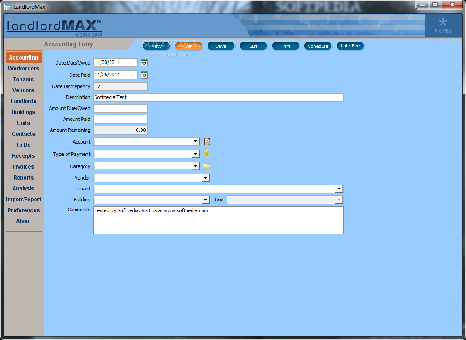466x340 pixels.
Task: Click the Schedule button
Action: [318, 46]
